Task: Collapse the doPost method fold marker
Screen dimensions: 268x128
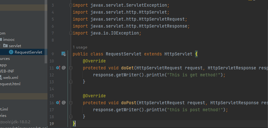Action: [x=71, y=103]
